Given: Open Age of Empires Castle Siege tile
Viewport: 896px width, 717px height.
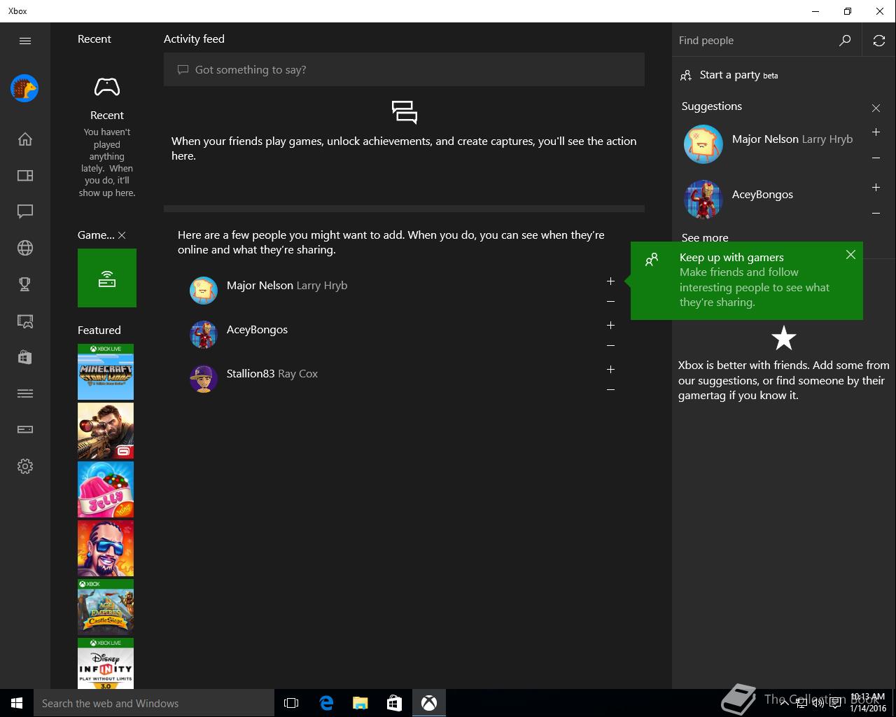Looking at the screenshot, I should [106, 607].
